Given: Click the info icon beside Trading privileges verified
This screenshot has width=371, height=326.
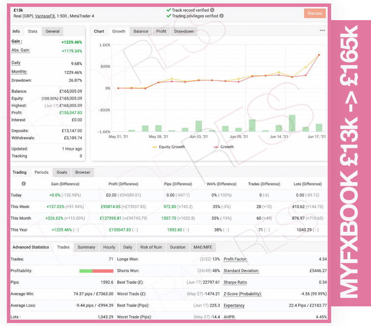Looking at the screenshot, I should 222,16.
